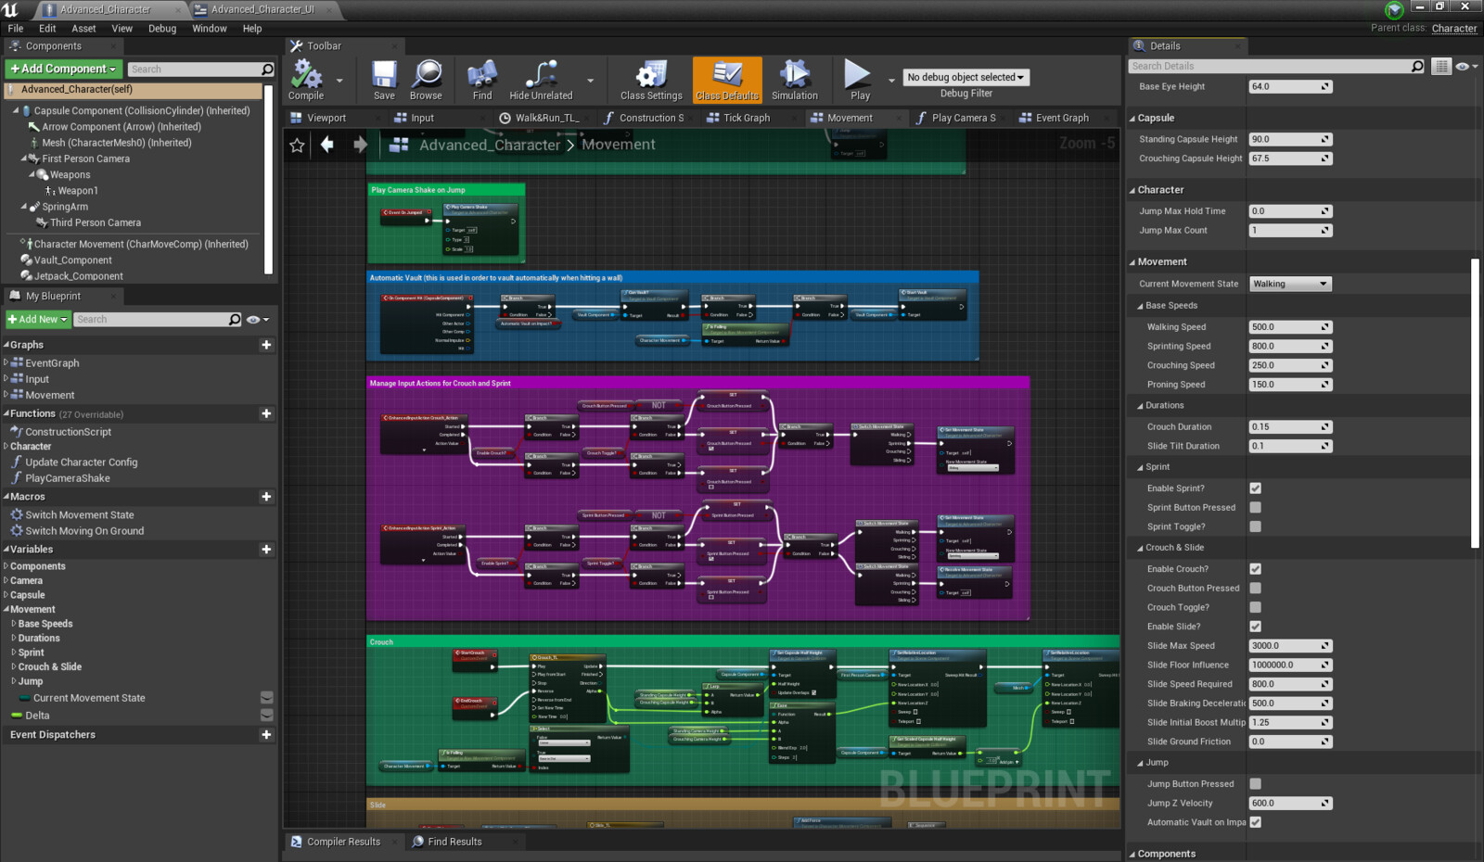Toggle Enable Slide? checkbox

pos(1255,627)
